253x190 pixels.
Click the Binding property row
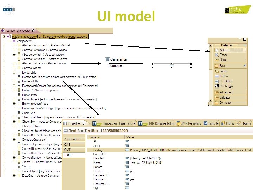coord(170,150)
